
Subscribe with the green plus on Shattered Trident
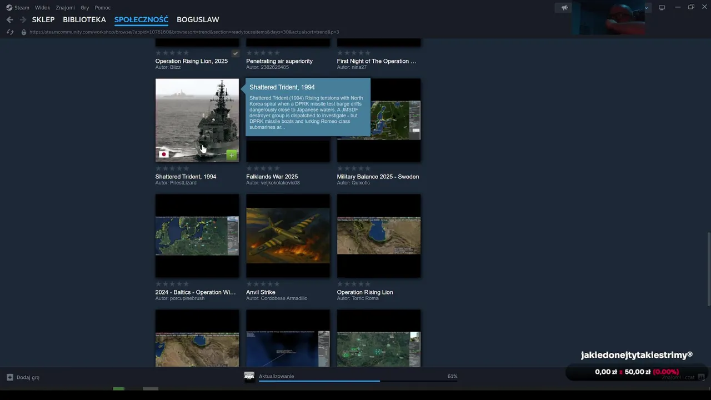232,155
